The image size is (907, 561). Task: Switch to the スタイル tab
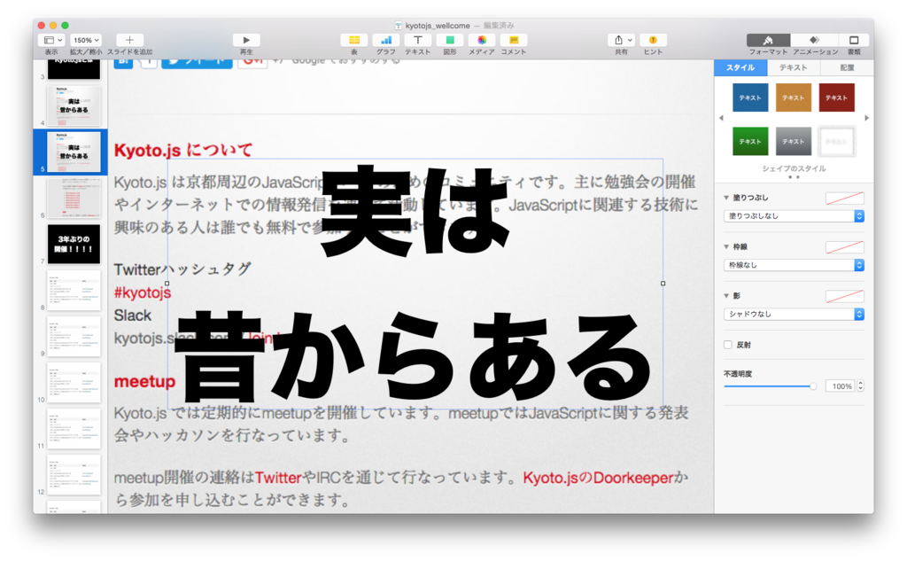(740, 67)
